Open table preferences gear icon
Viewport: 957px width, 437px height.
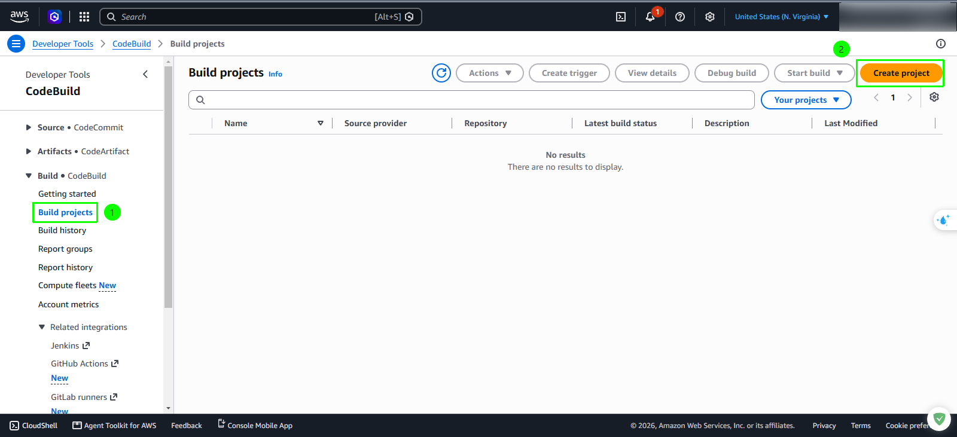point(934,97)
